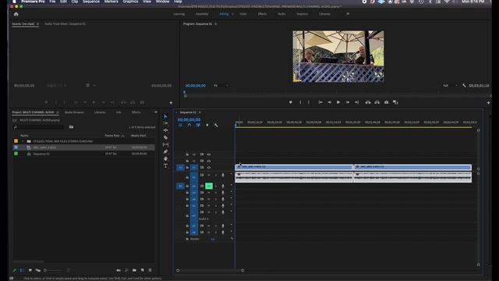Step forward one frame
This screenshot has width=499, height=281.
(x=348, y=102)
